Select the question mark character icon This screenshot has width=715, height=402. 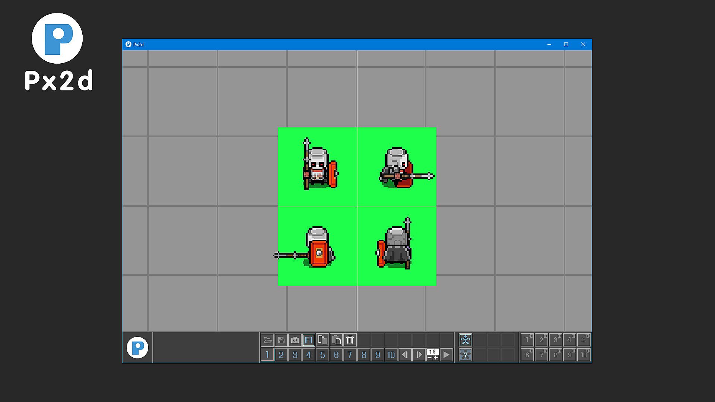[465, 355]
